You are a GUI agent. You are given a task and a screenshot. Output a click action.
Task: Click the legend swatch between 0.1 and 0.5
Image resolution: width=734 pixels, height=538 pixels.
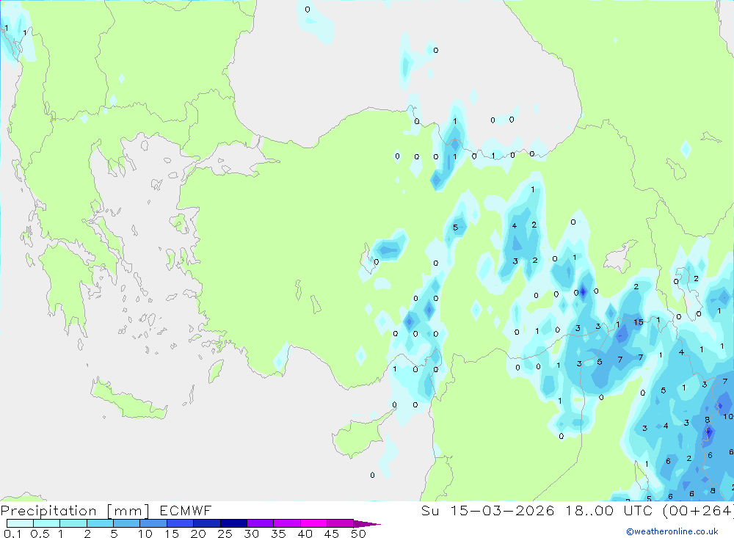point(20,523)
